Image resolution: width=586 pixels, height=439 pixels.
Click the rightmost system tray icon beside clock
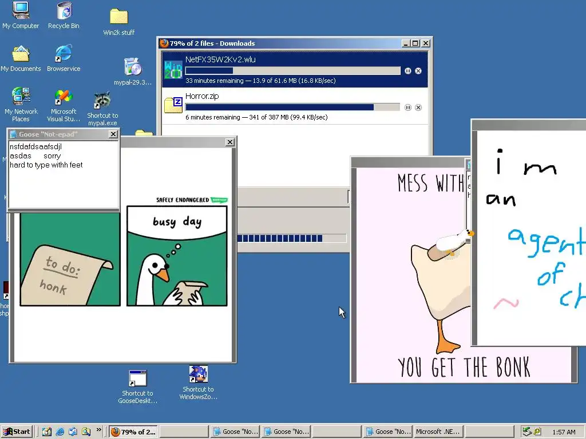point(537,432)
